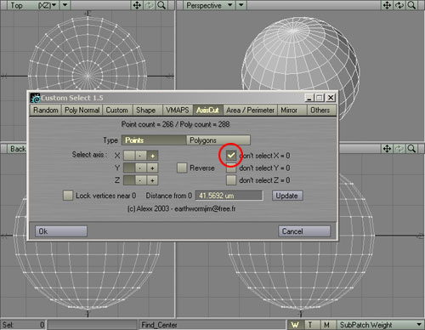
Task: Click the zoom magnifier in Perspective viewport
Action: click(x=411, y=5)
